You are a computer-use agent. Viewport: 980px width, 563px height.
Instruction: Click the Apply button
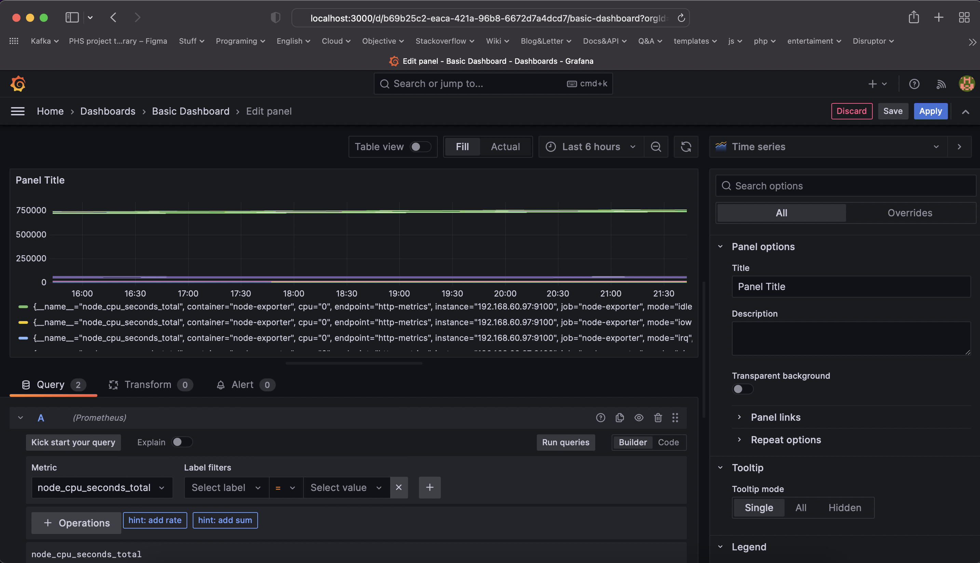click(930, 111)
